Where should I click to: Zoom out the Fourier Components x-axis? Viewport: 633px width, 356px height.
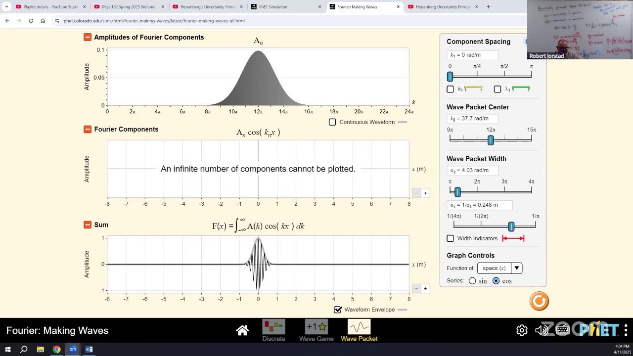click(x=416, y=193)
